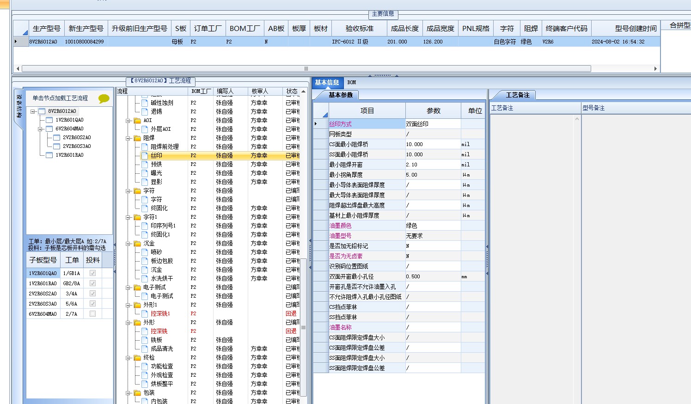Select the 预烘 process step
Viewport: 691px width, 404px height.
[156, 164]
